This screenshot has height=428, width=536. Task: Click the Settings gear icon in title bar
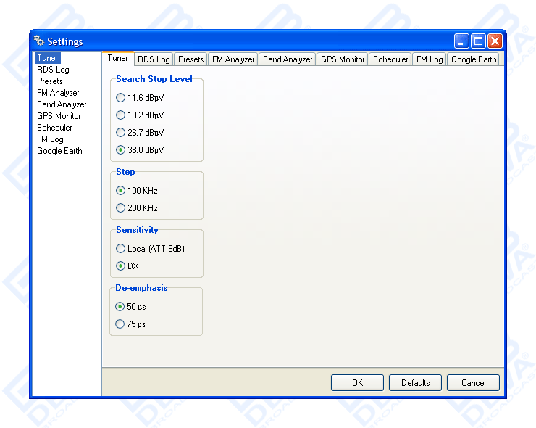point(39,41)
